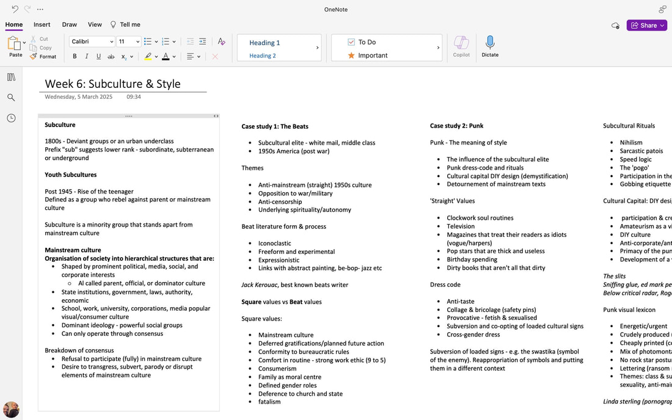Activate the Format painter
The height and width of the screenshot is (420, 672).
coord(43,57)
